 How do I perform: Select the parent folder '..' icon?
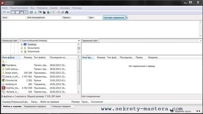(x=3, y=61)
